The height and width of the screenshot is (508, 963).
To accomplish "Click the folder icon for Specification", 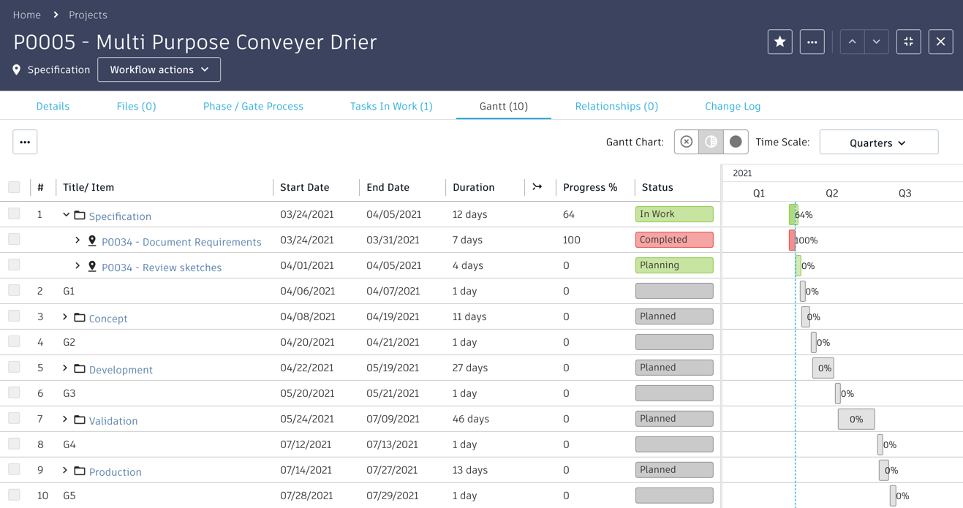I will pyautogui.click(x=80, y=216).
